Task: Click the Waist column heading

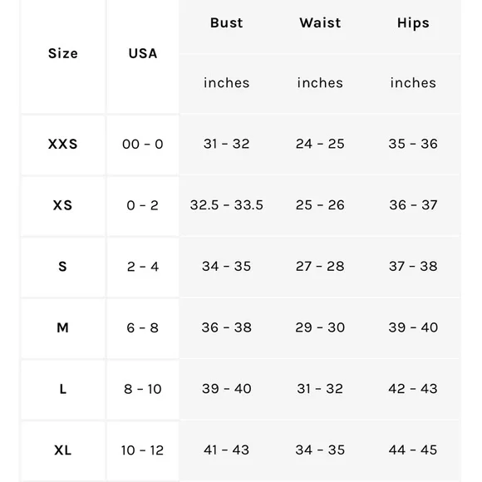Action: [320, 23]
